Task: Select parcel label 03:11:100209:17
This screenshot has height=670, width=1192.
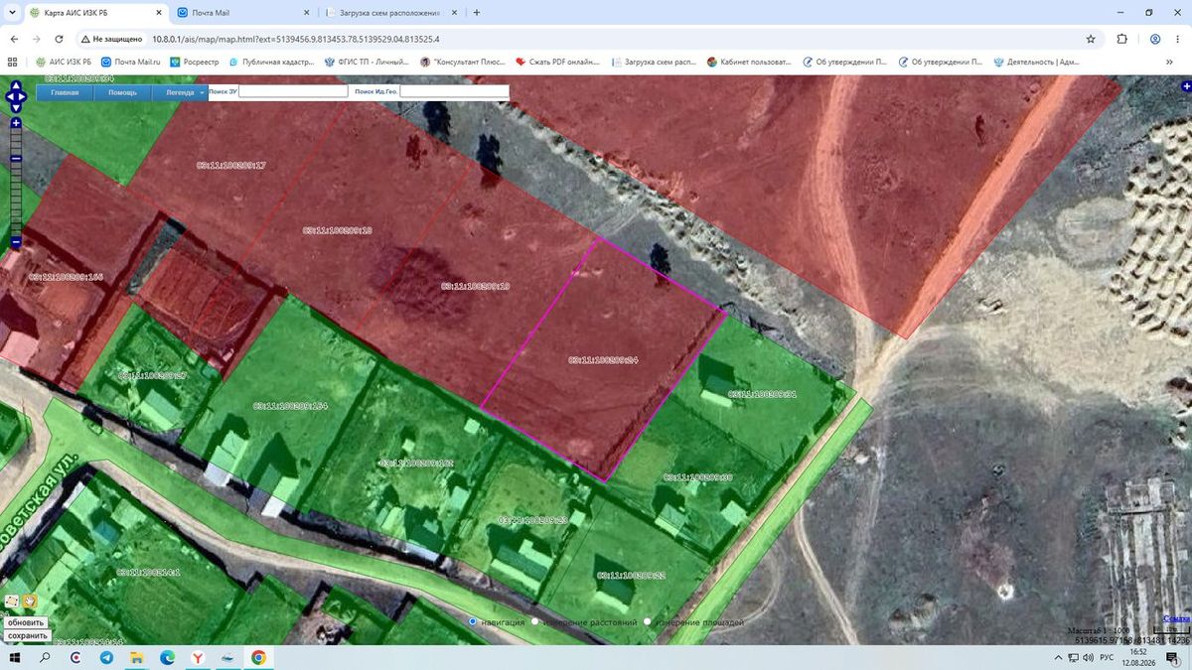Action: pyautogui.click(x=230, y=165)
